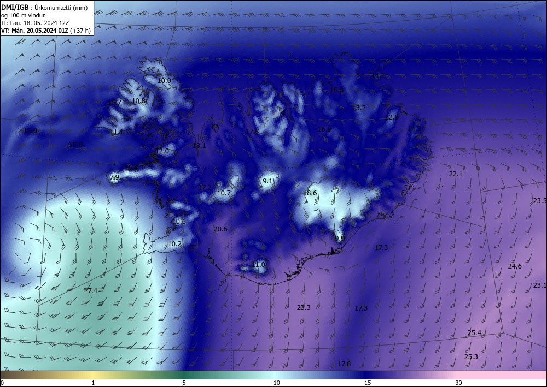Click the map value 12.0
Viewport: 547px width, 387px height.
[x=162, y=151]
